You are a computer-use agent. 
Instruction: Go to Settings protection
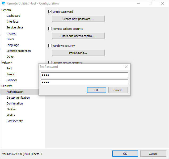[x=19, y=51]
